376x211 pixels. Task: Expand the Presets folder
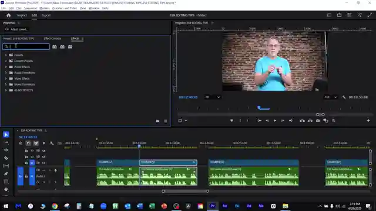pyautogui.click(x=6, y=55)
